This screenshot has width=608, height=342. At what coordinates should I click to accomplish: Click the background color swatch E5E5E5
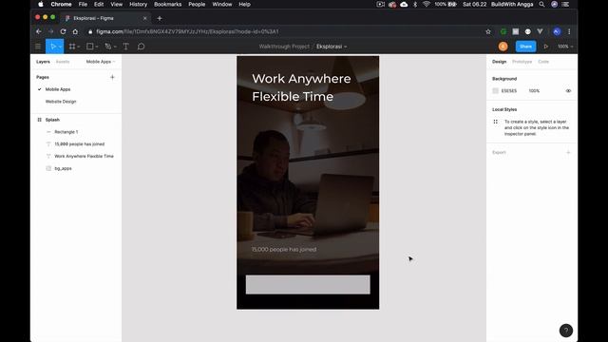495,91
